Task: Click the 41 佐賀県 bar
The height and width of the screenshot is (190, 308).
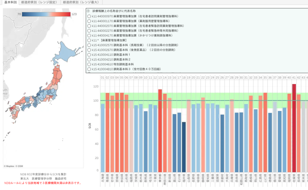Action: (294, 128)
